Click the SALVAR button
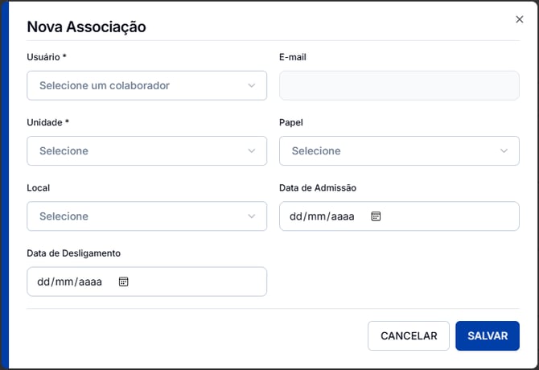Image resolution: width=539 pixels, height=370 pixels. (x=488, y=335)
